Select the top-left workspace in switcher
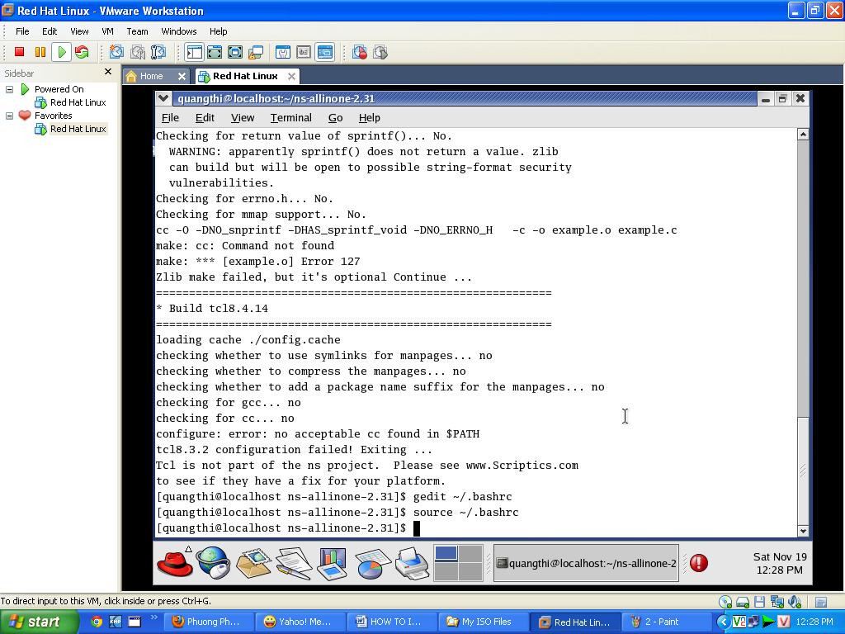Image resolution: width=845 pixels, height=634 pixels. point(446,553)
